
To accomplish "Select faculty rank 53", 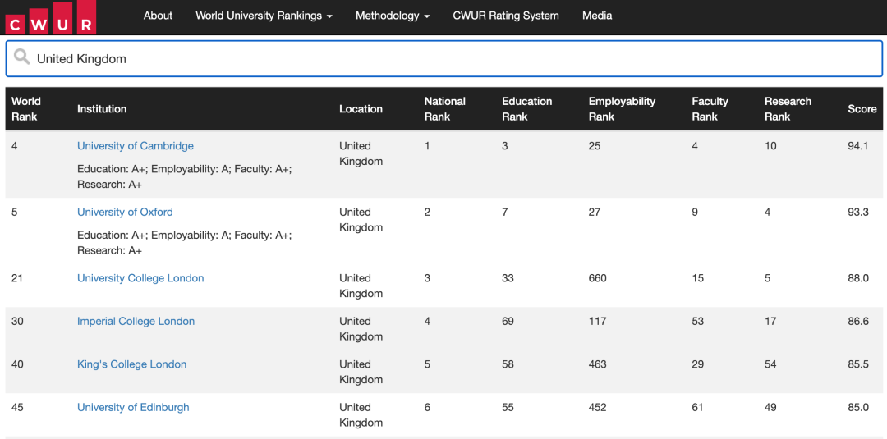I will tap(697, 321).
